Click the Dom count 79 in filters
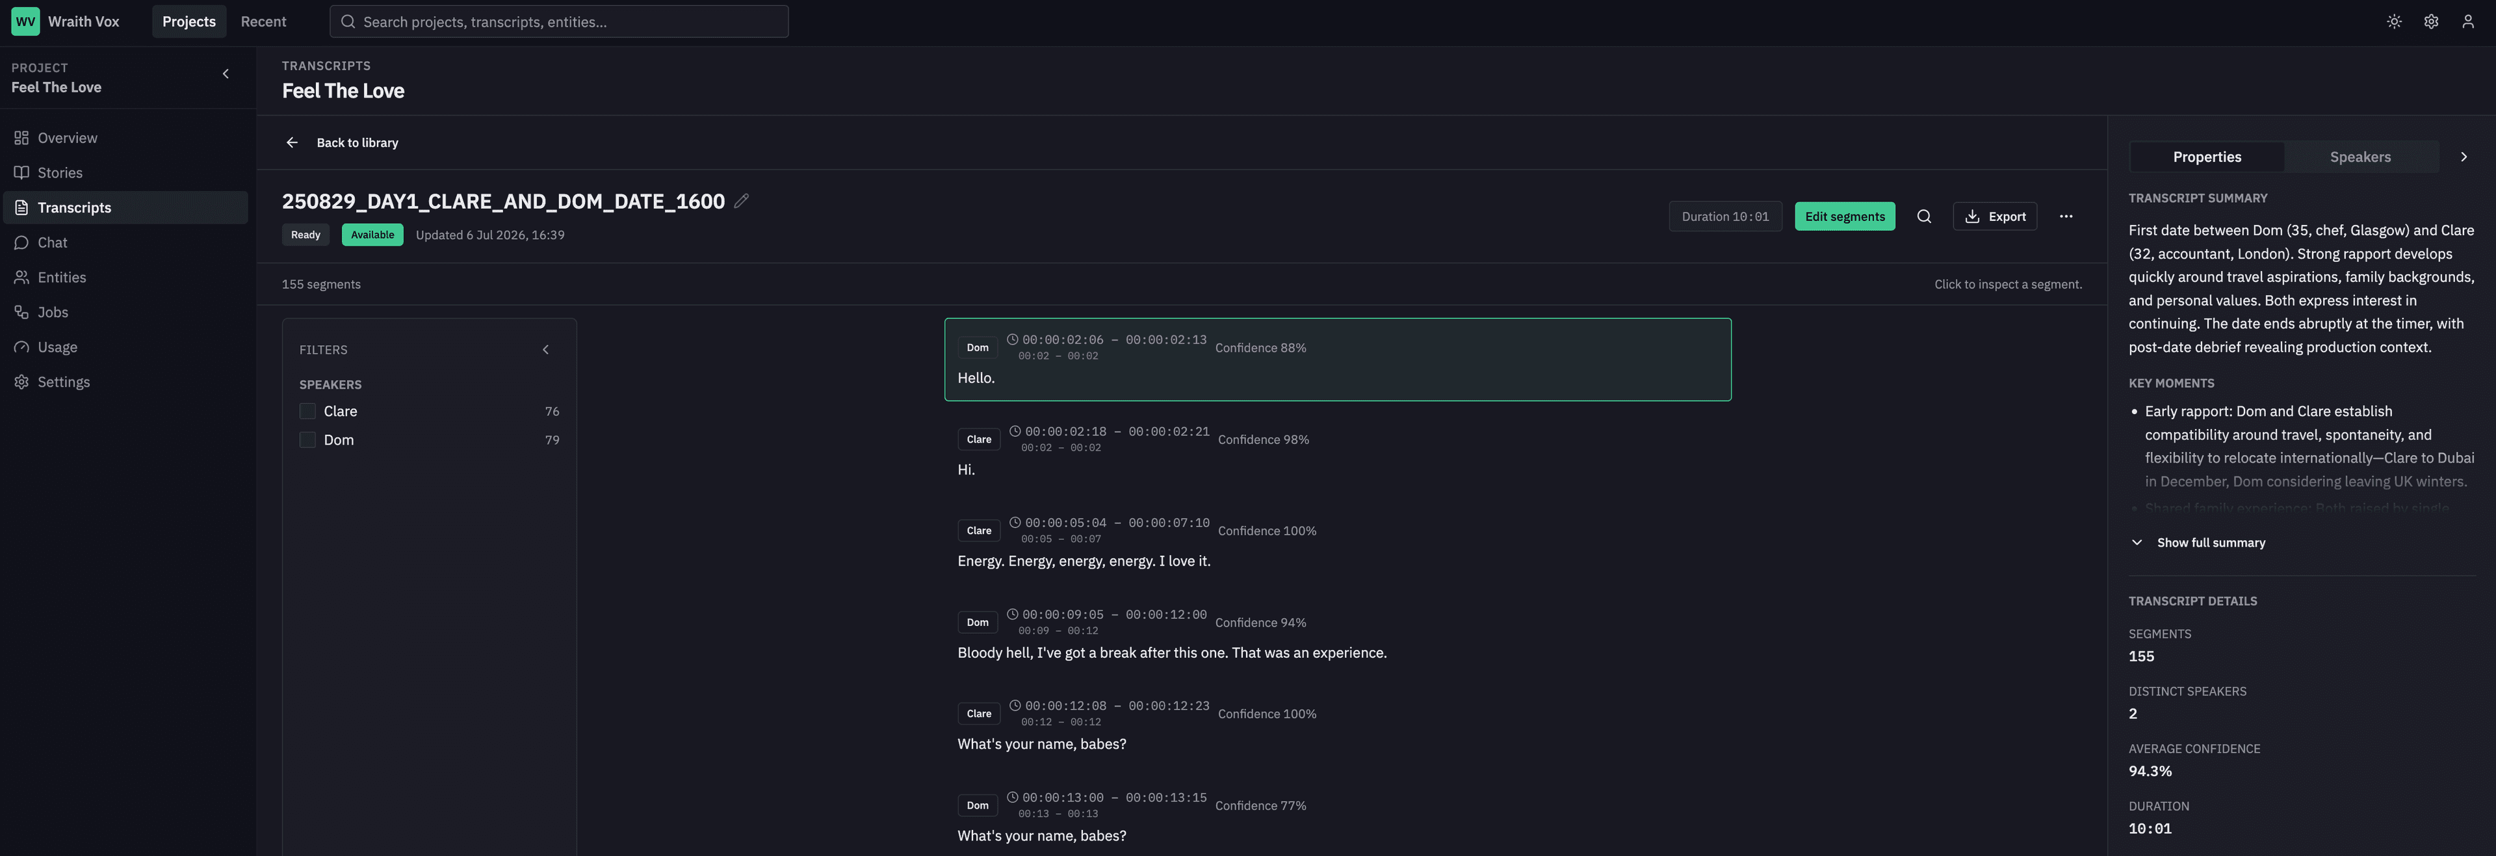This screenshot has width=2496, height=856. 551,440
